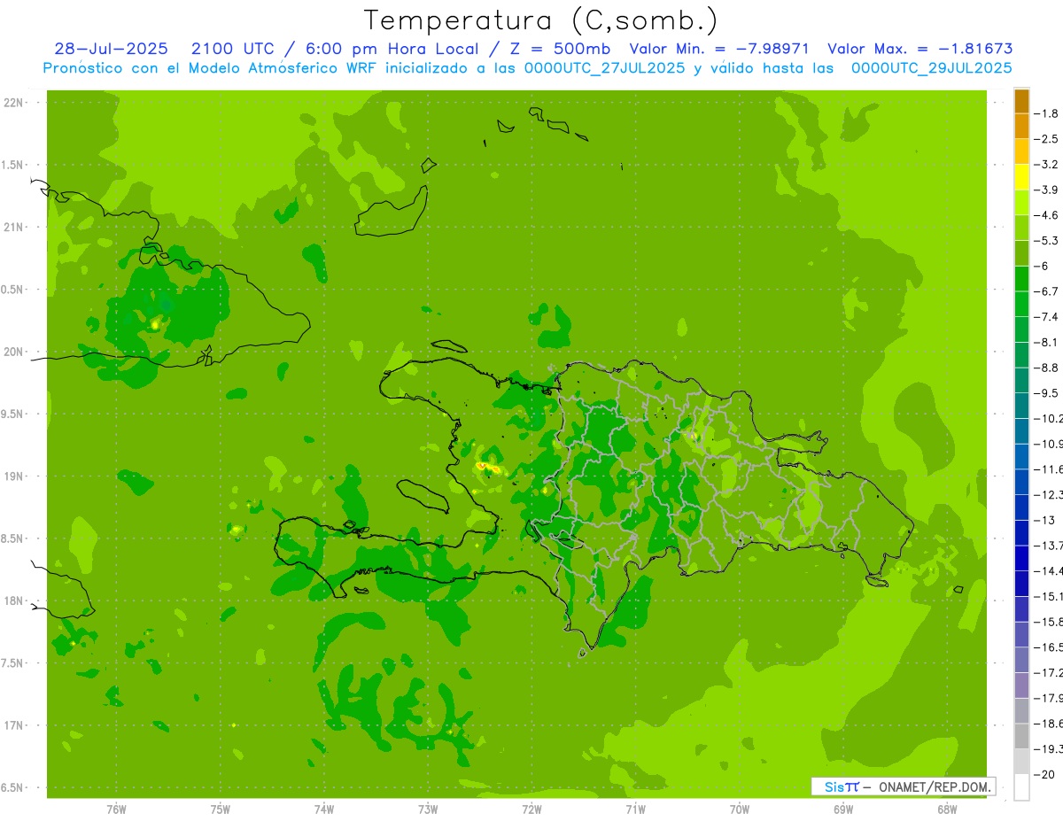Pick the dark orange swatch above -1.8
This screenshot has height=821, width=1063.
tap(1021, 101)
